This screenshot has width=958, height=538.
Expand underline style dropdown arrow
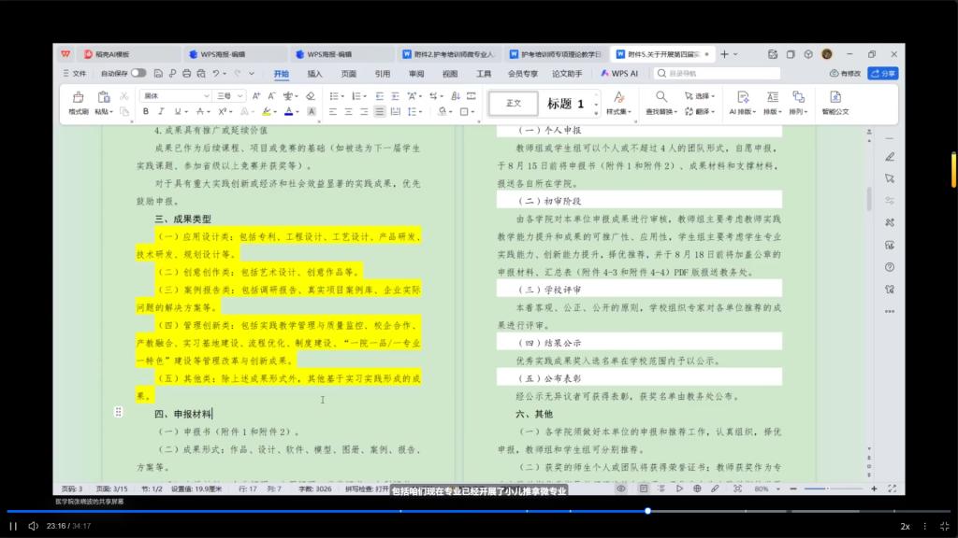pos(186,112)
